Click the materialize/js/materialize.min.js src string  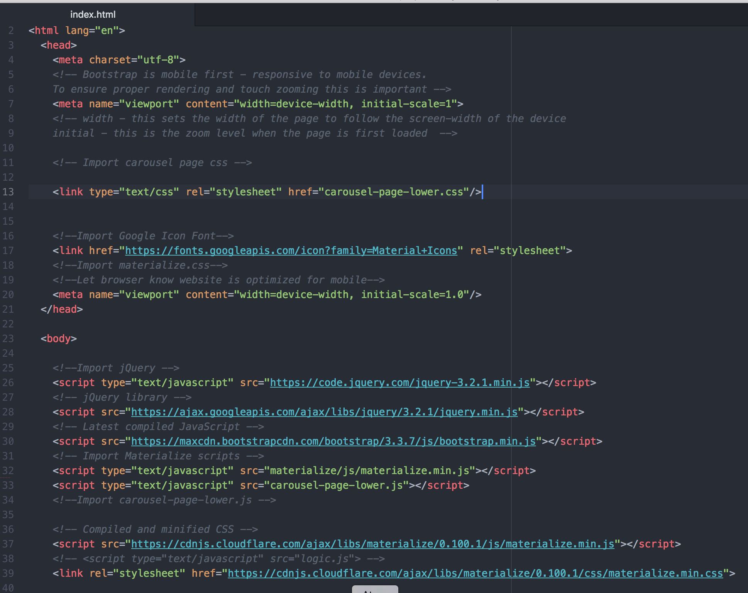coord(369,471)
